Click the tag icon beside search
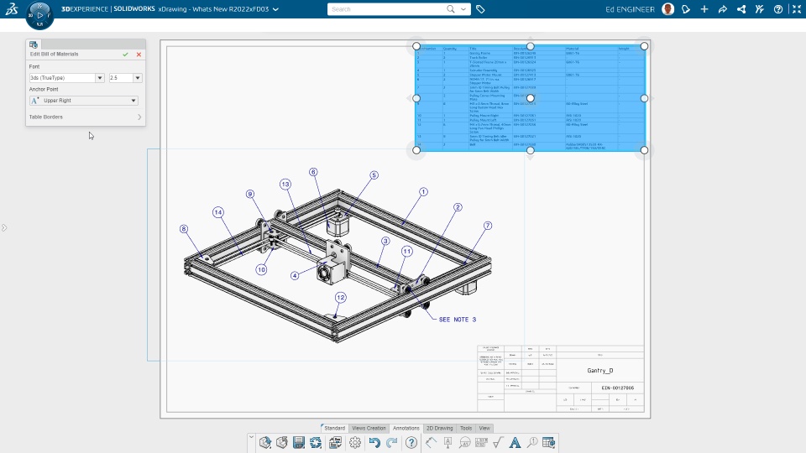 coord(480,9)
